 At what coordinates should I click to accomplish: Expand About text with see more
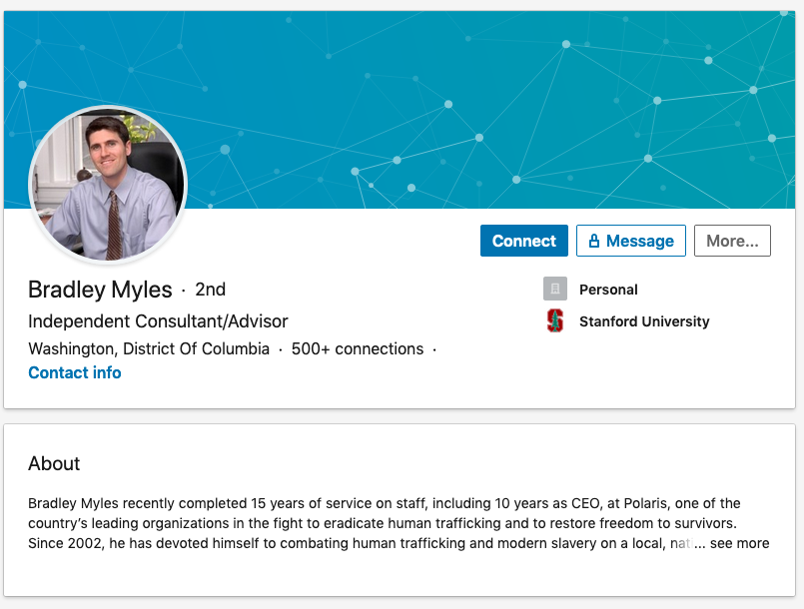pyautogui.click(x=739, y=543)
